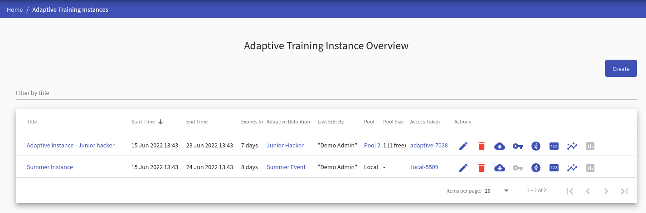
Task: Sort by the Start Time column header
Action: tap(143, 122)
